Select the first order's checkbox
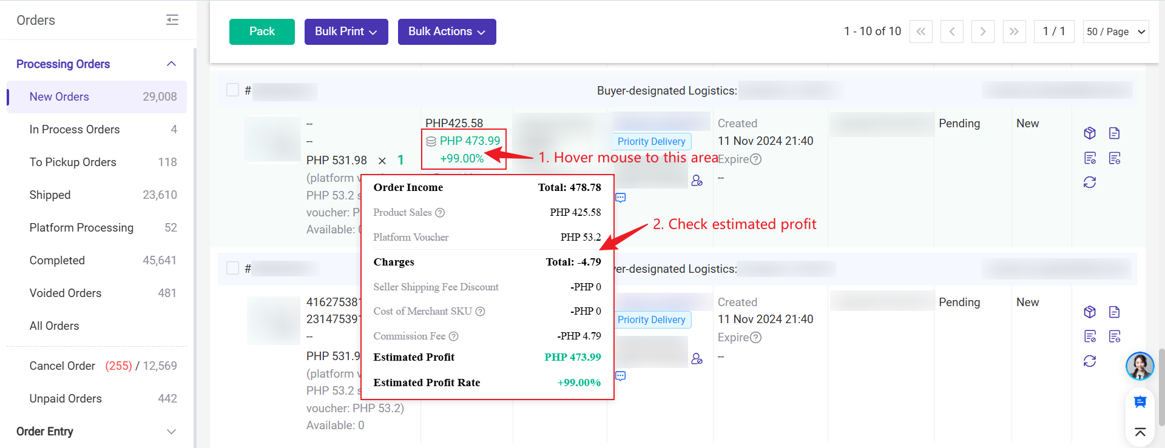Image resolution: width=1165 pixels, height=448 pixels. coord(232,90)
